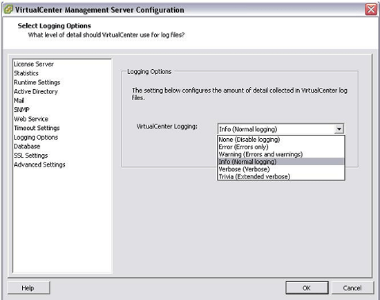Viewport: 380px width, 300px height.
Task: Expand the VirtualCenter Logging dropdown arrow
Action: point(339,129)
